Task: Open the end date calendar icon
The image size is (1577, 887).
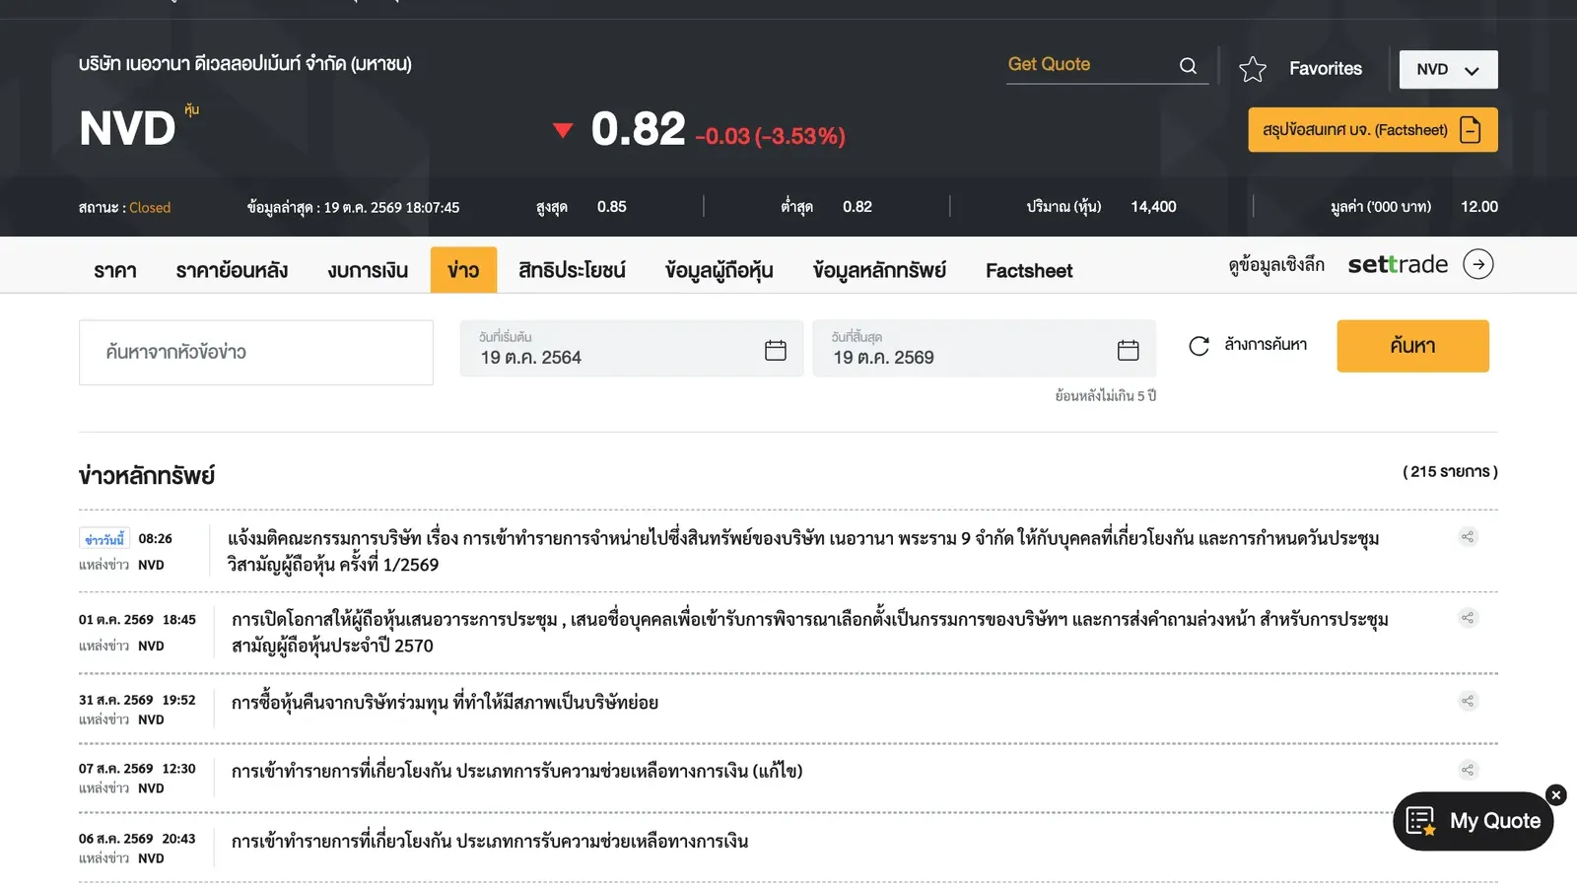Action: click(1129, 350)
